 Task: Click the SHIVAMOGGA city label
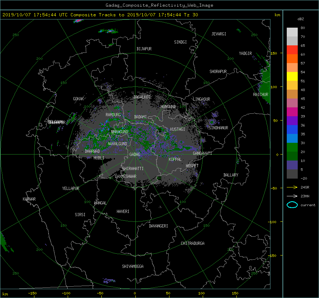point(133,266)
